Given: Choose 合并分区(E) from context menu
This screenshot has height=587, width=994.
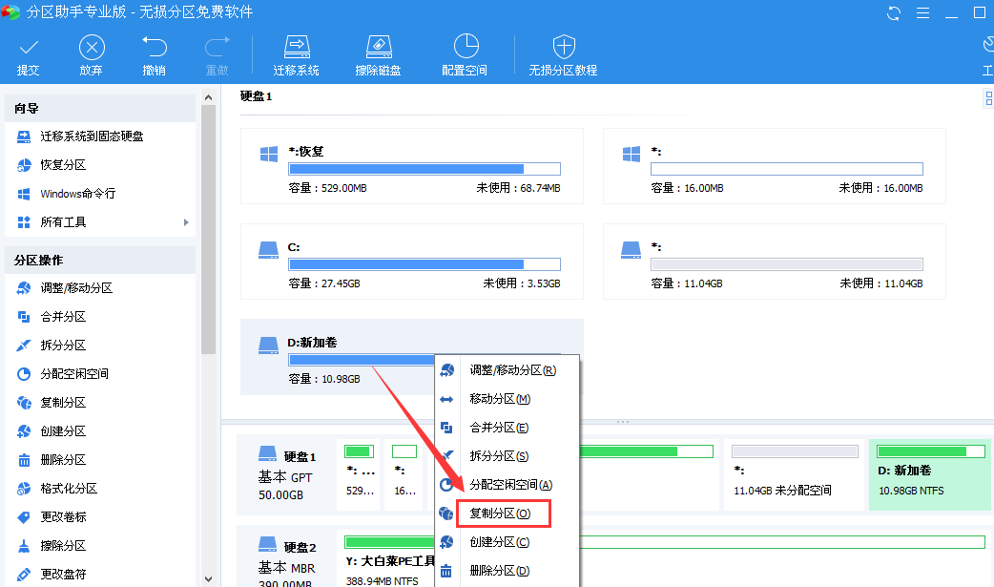Looking at the screenshot, I should 507,427.
